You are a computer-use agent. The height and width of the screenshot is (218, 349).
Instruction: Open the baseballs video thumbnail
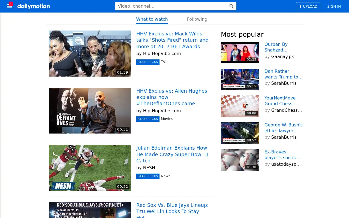coord(240,160)
